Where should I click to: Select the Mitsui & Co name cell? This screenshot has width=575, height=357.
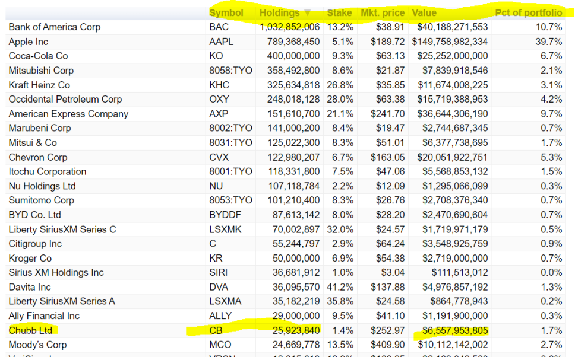coord(33,143)
